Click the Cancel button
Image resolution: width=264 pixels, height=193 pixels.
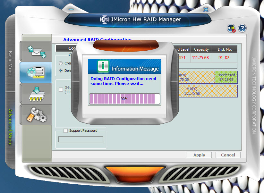pyautogui.click(x=228, y=155)
